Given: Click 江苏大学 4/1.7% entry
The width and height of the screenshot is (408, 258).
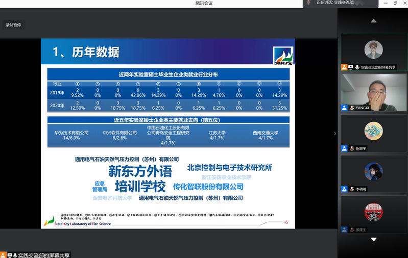Looking at the screenshot, I should point(217,135).
